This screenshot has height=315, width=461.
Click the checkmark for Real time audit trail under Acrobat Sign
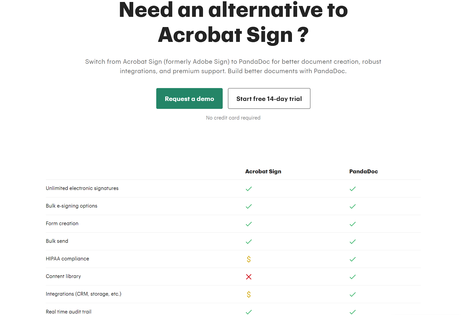click(249, 312)
